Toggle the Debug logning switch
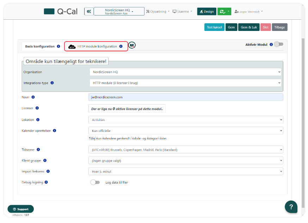This screenshot has height=223, width=308. point(95,183)
